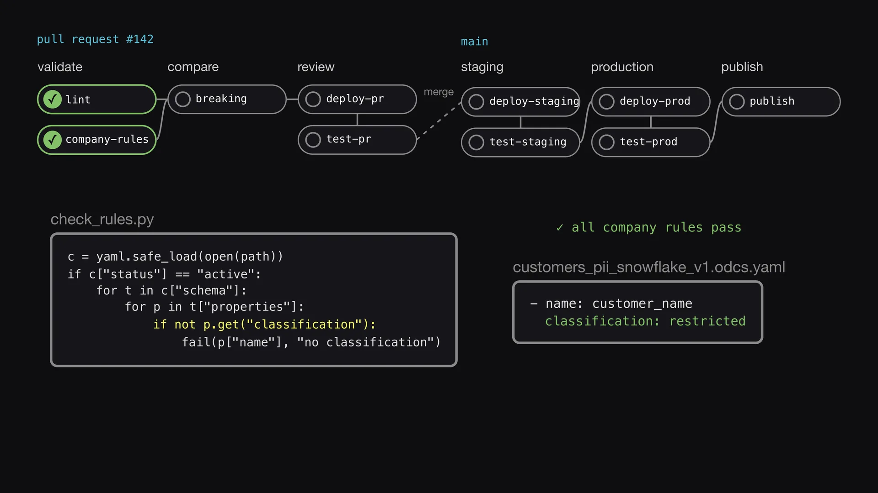Select the validate stage header

coord(60,67)
